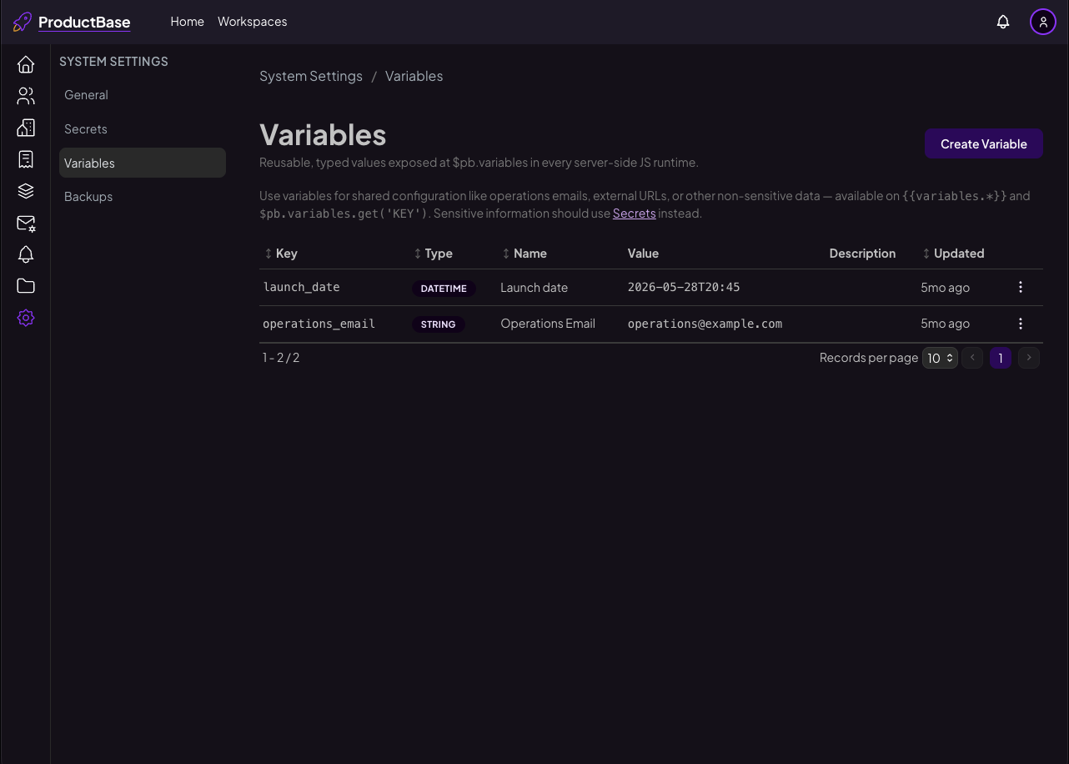Viewport: 1069px width, 764px height.
Task: Click the Create Variable button
Action: point(984,143)
